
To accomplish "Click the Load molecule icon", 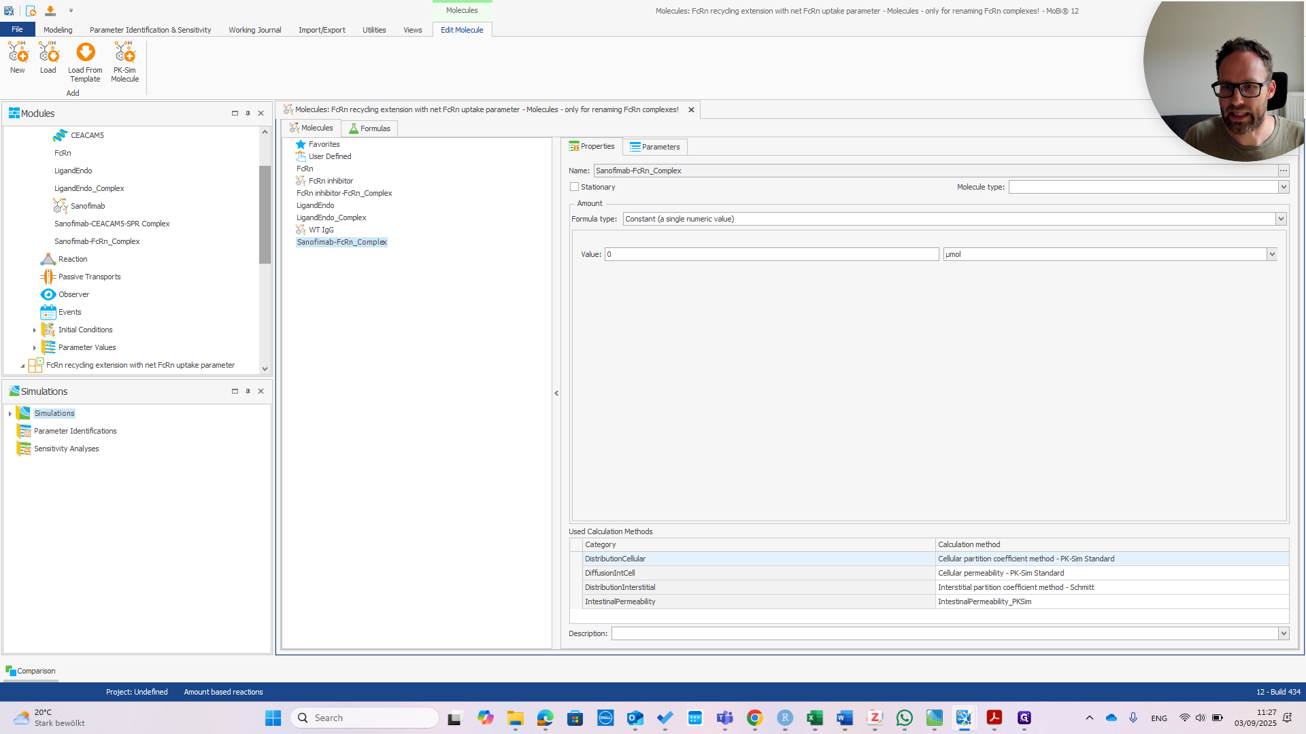I will point(48,53).
